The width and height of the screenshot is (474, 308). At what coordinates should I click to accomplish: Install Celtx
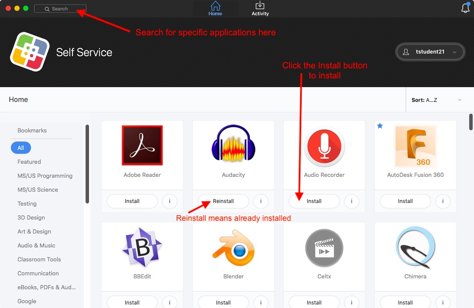click(314, 302)
